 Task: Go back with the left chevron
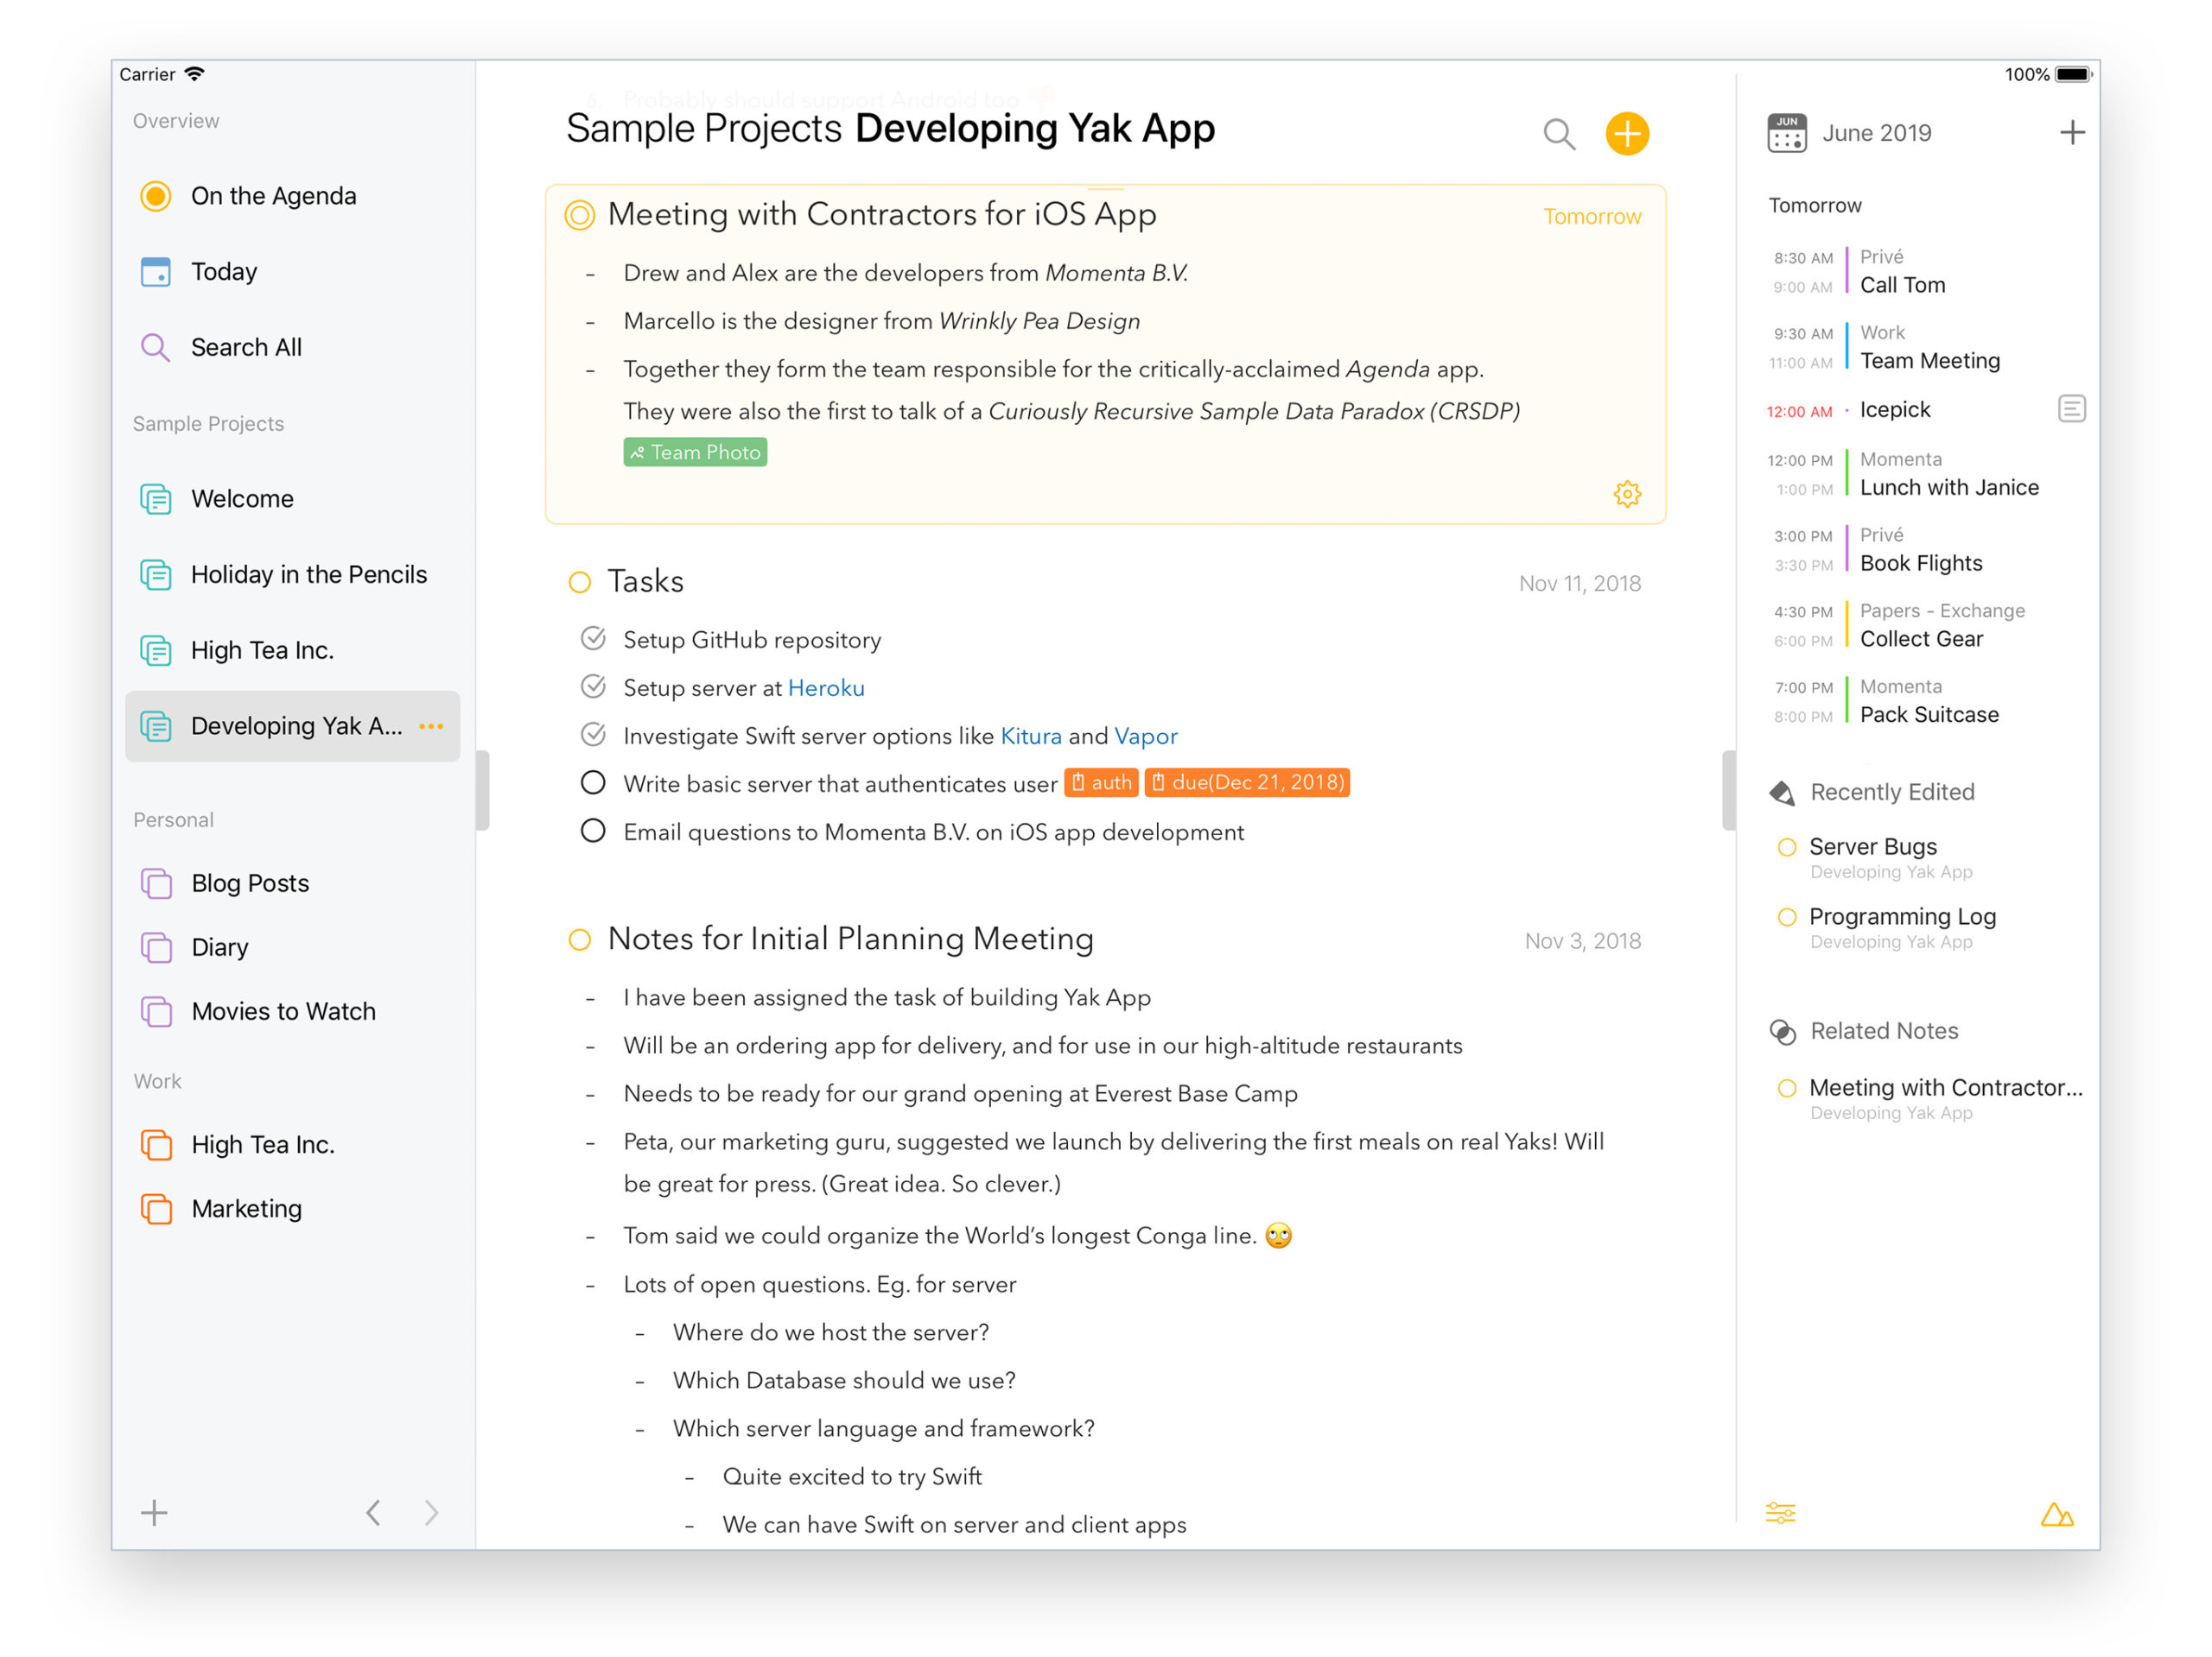(373, 1513)
